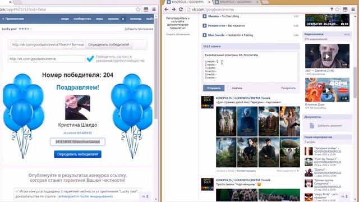Open winner's profile link vk.com/id181485815
The width and height of the screenshot is (359, 202).
tap(77, 133)
